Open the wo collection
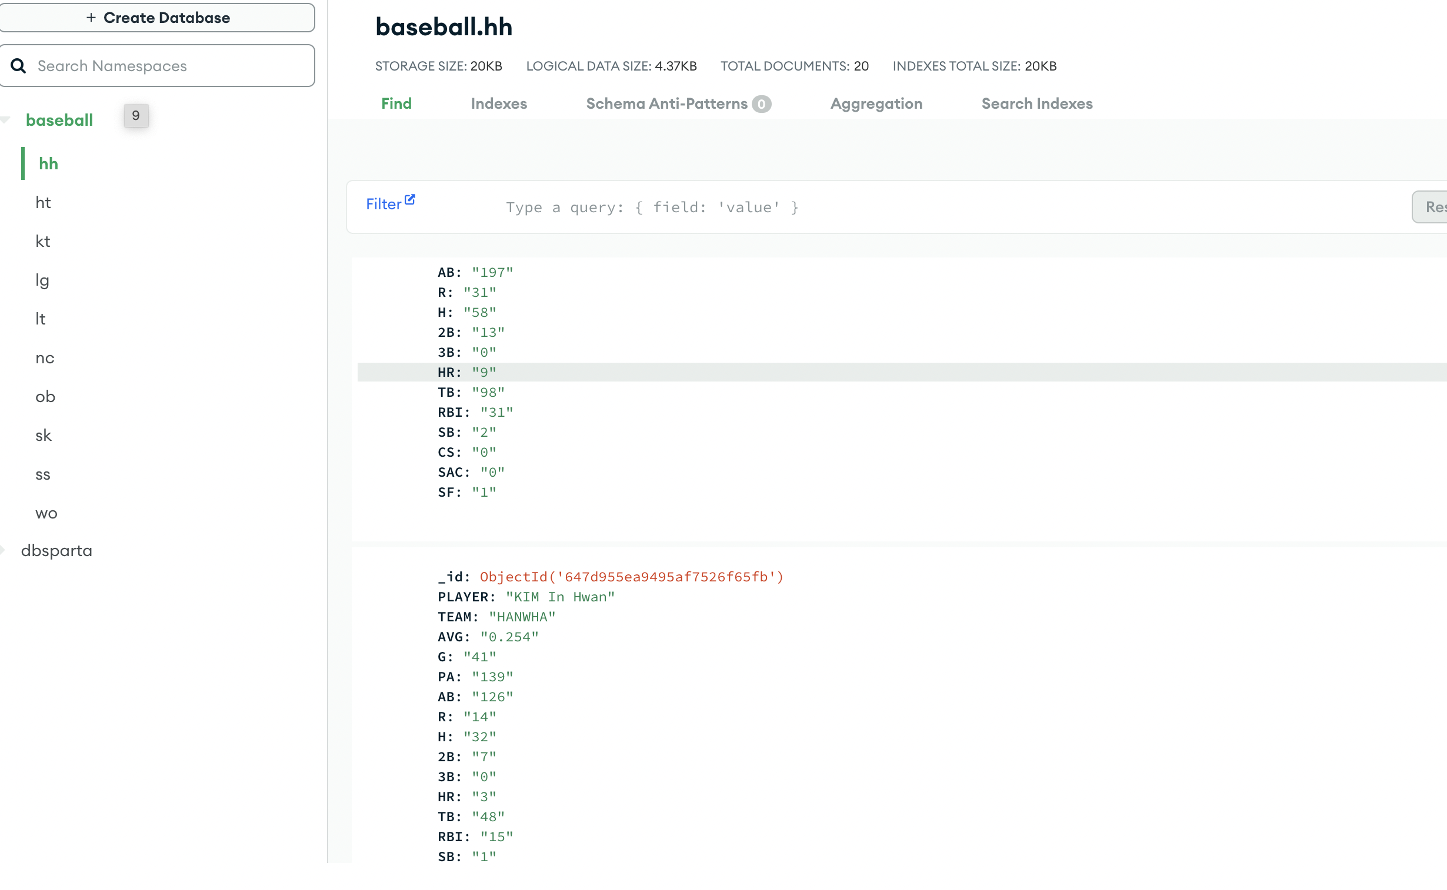 point(46,513)
